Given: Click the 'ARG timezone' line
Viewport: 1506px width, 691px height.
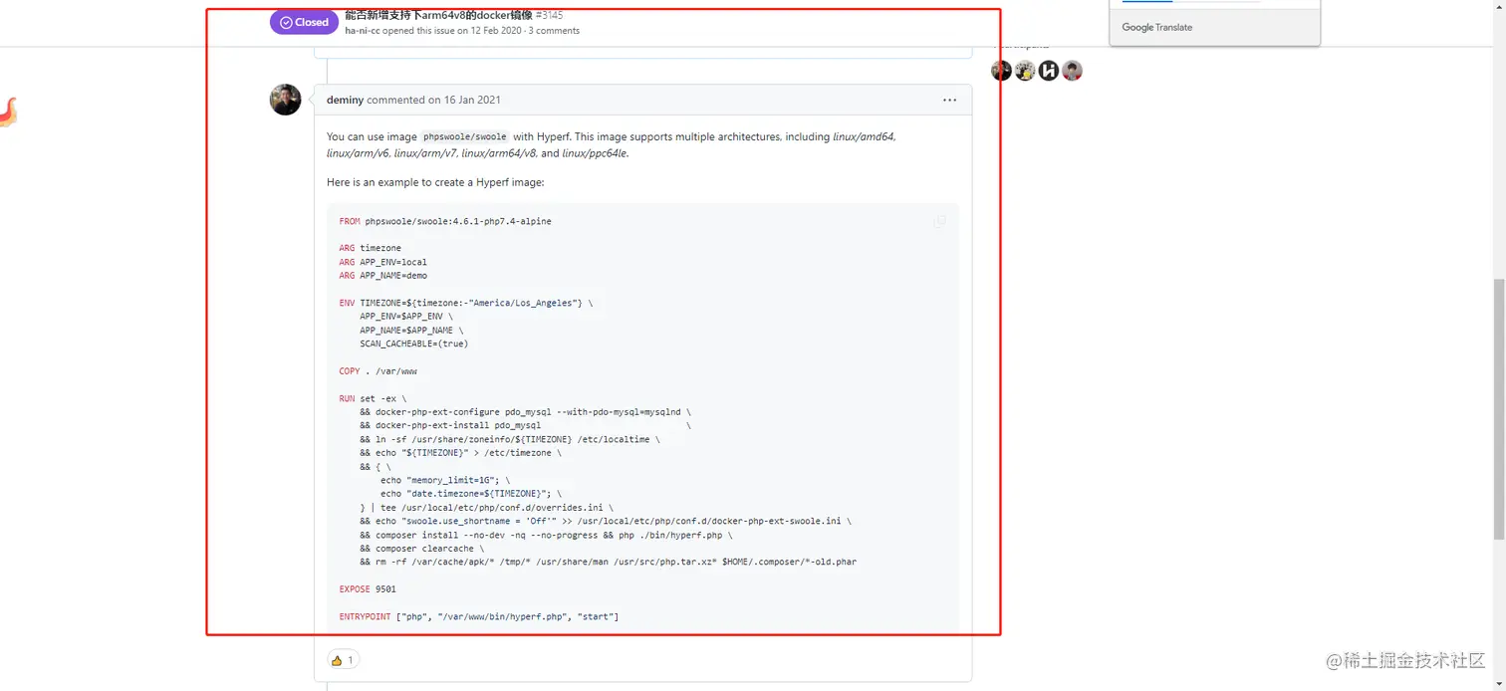Looking at the screenshot, I should [x=370, y=248].
